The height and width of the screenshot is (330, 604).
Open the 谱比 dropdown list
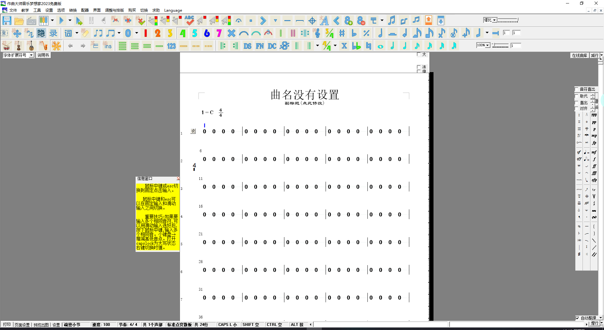point(494,20)
